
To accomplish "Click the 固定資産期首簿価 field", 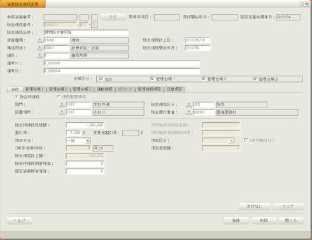I will pos(85,171).
